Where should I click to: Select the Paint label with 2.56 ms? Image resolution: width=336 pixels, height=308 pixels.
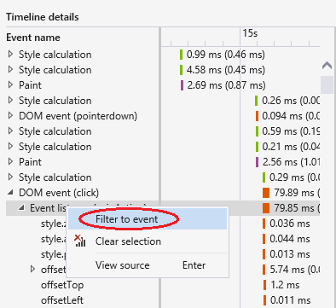pos(30,162)
